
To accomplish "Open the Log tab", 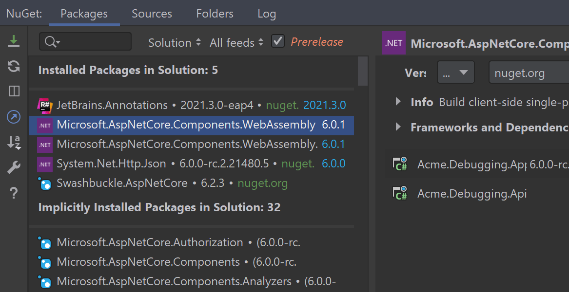I will (267, 14).
